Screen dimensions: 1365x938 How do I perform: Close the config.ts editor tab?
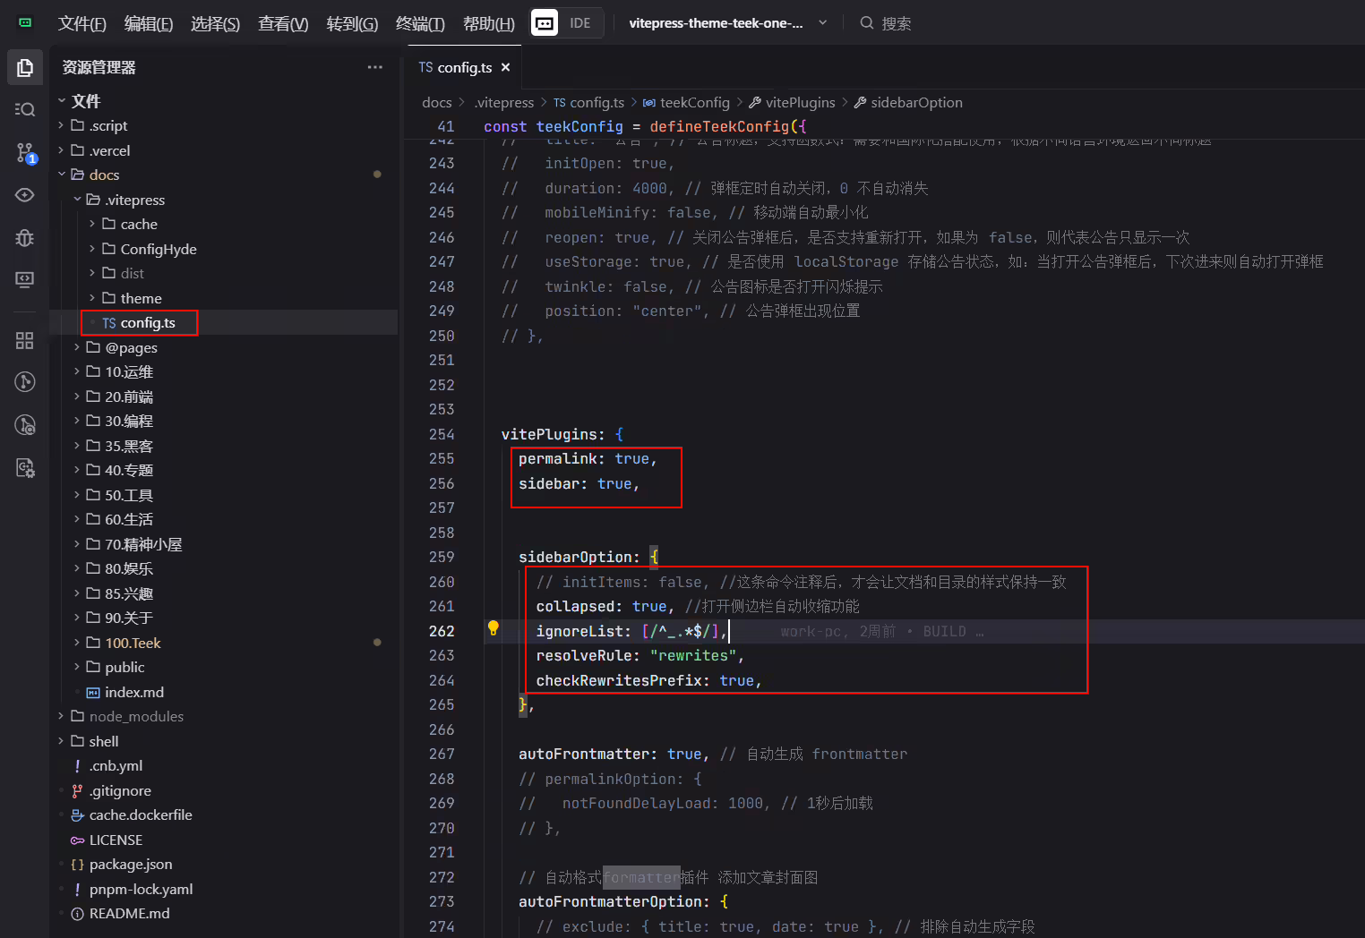[505, 67]
